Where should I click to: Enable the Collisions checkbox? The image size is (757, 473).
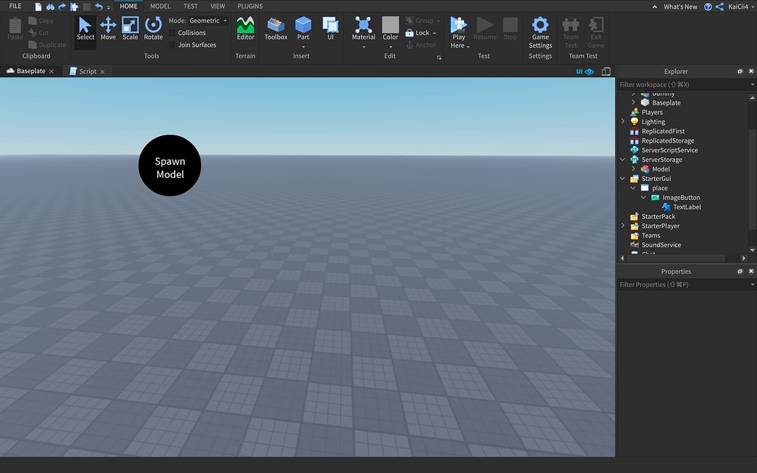[173, 33]
